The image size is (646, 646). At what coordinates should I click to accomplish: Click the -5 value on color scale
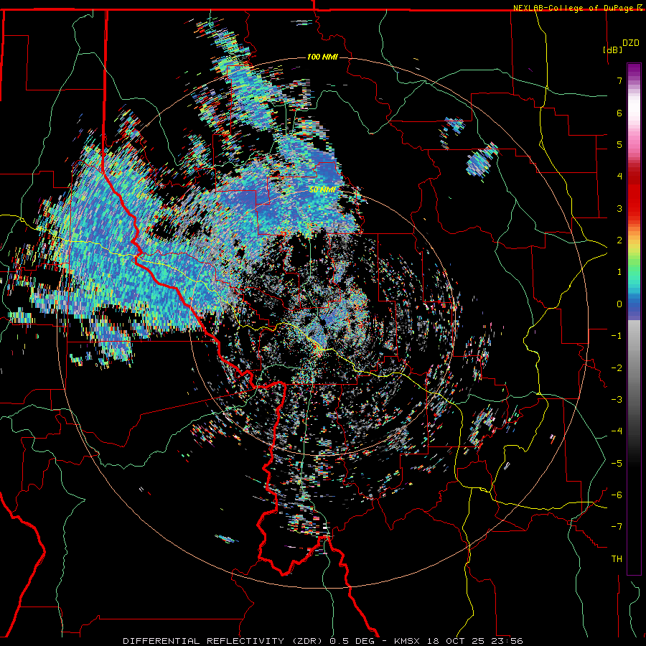point(617,464)
